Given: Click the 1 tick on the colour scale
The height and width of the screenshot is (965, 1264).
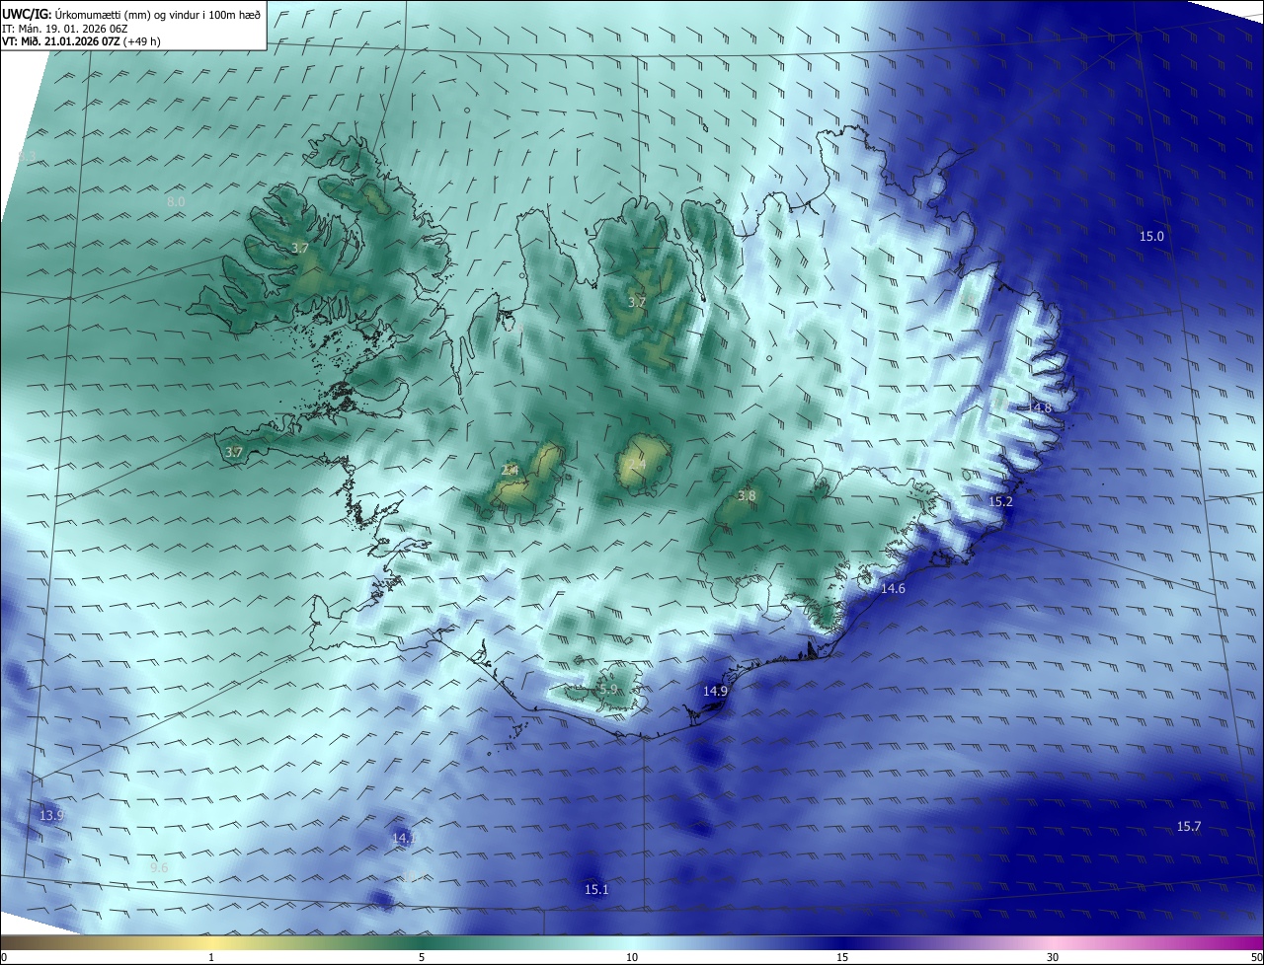Looking at the screenshot, I should [211, 957].
